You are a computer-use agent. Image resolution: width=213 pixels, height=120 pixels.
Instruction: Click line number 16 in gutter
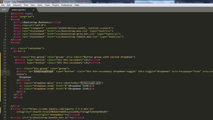point(5,57)
